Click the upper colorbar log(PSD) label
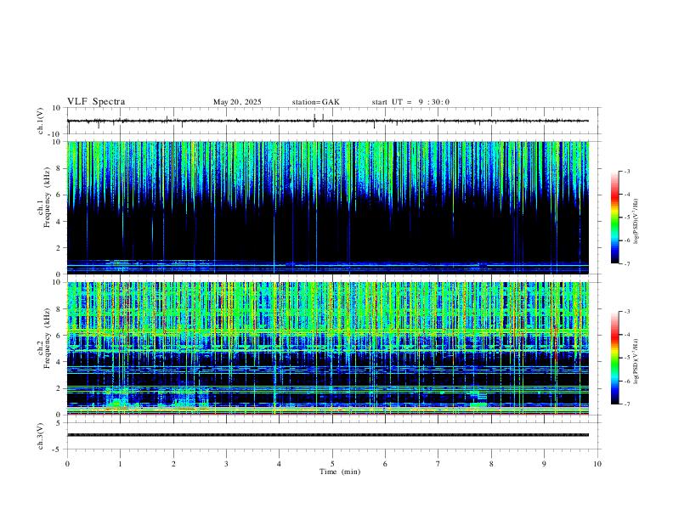 coord(636,222)
